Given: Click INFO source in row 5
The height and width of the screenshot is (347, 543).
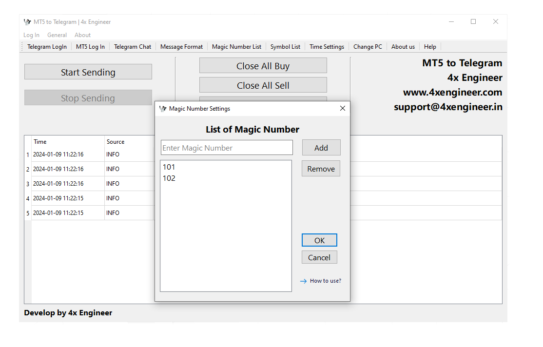Looking at the screenshot, I should 113,212.
